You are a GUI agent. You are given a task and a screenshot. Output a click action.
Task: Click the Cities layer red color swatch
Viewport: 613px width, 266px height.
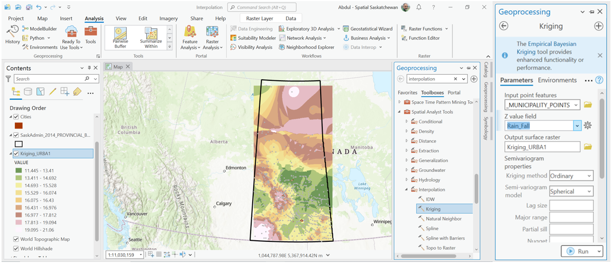[19, 126]
